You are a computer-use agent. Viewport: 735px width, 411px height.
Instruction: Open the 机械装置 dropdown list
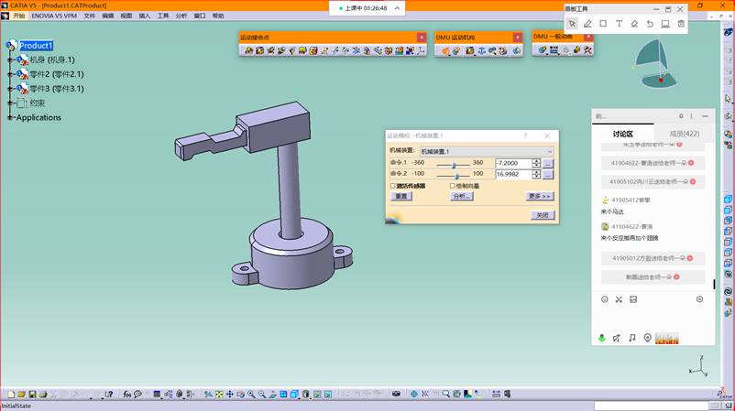coord(549,151)
